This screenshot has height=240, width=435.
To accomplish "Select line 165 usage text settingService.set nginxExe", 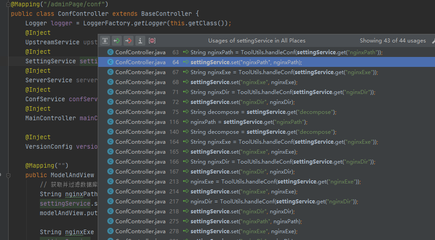I will click(x=244, y=151).
